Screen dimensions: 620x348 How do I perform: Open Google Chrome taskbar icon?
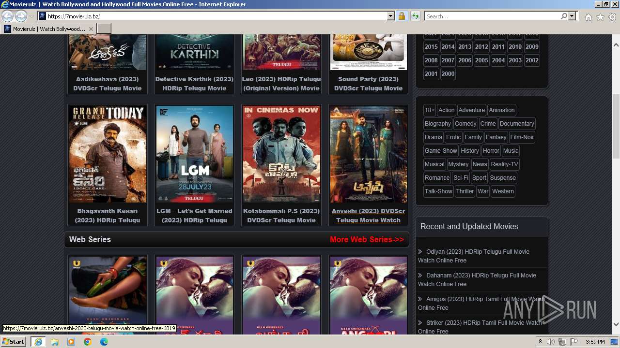(x=88, y=342)
